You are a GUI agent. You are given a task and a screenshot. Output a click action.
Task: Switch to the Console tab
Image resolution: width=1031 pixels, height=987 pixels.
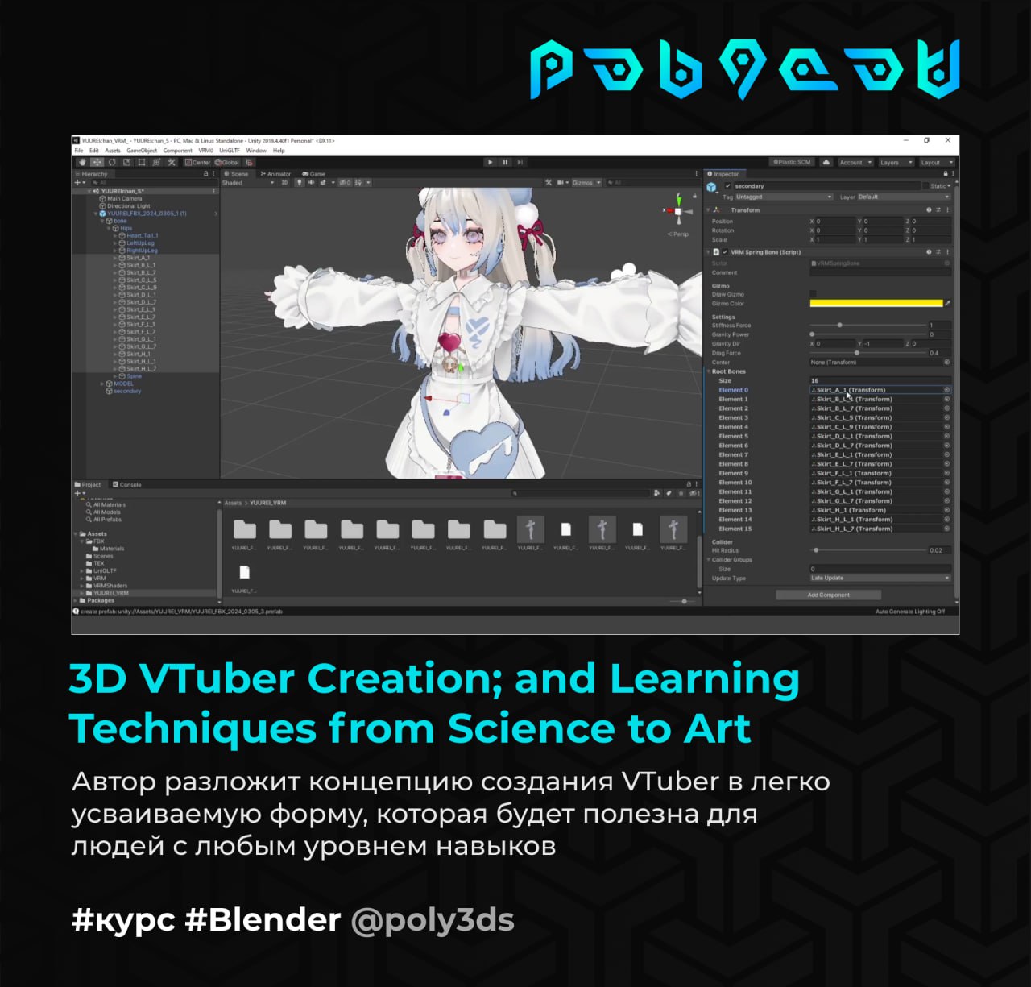127,485
